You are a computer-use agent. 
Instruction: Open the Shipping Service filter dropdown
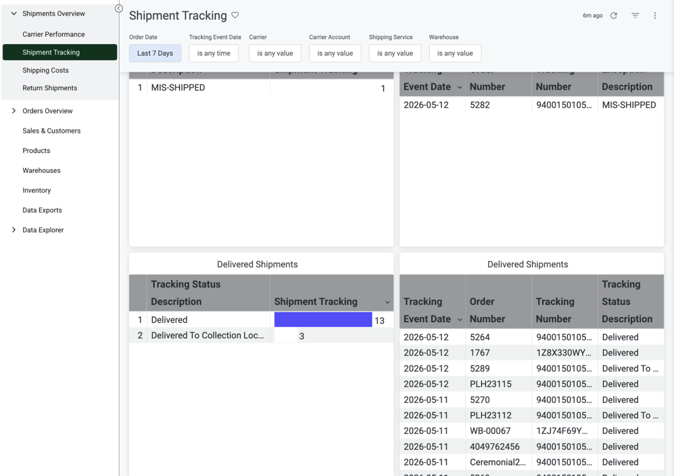395,53
